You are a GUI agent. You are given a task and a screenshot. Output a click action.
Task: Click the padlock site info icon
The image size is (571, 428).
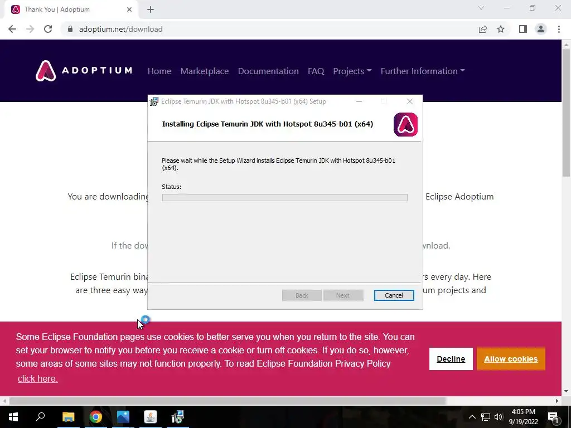70,29
